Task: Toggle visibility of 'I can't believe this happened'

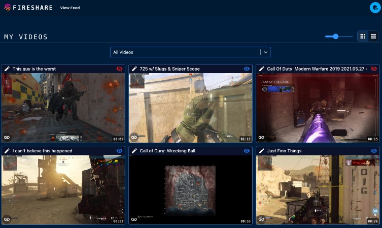Action: pos(119,151)
